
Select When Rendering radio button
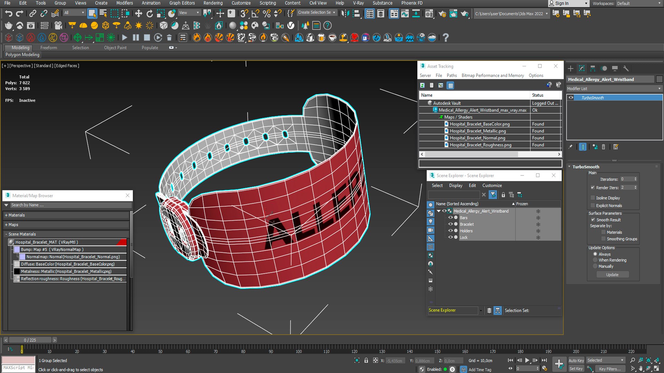click(595, 260)
